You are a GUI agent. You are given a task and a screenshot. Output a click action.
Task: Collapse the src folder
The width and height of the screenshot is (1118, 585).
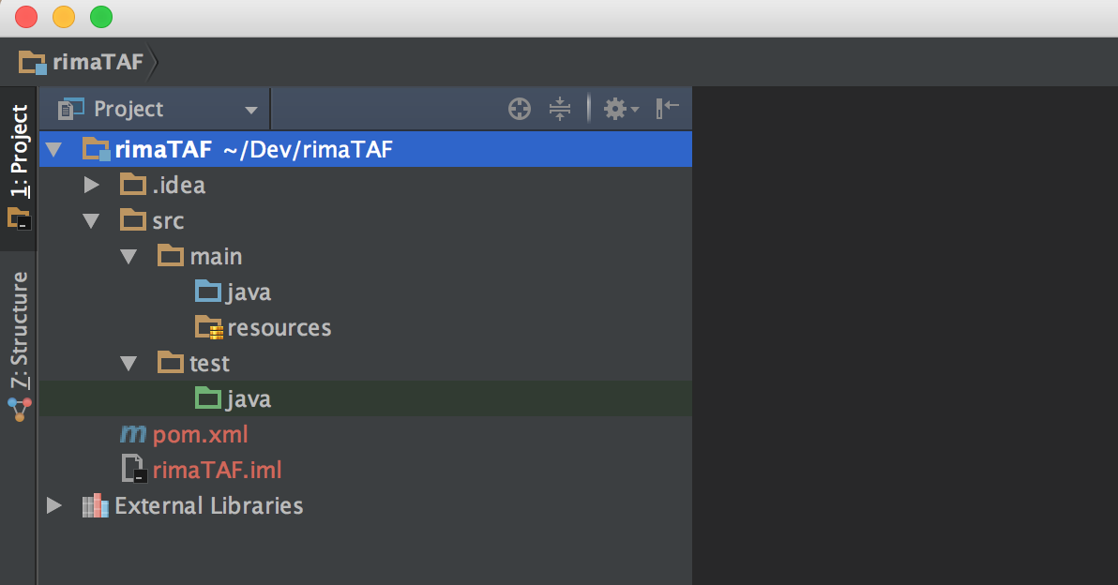coord(91,221)
